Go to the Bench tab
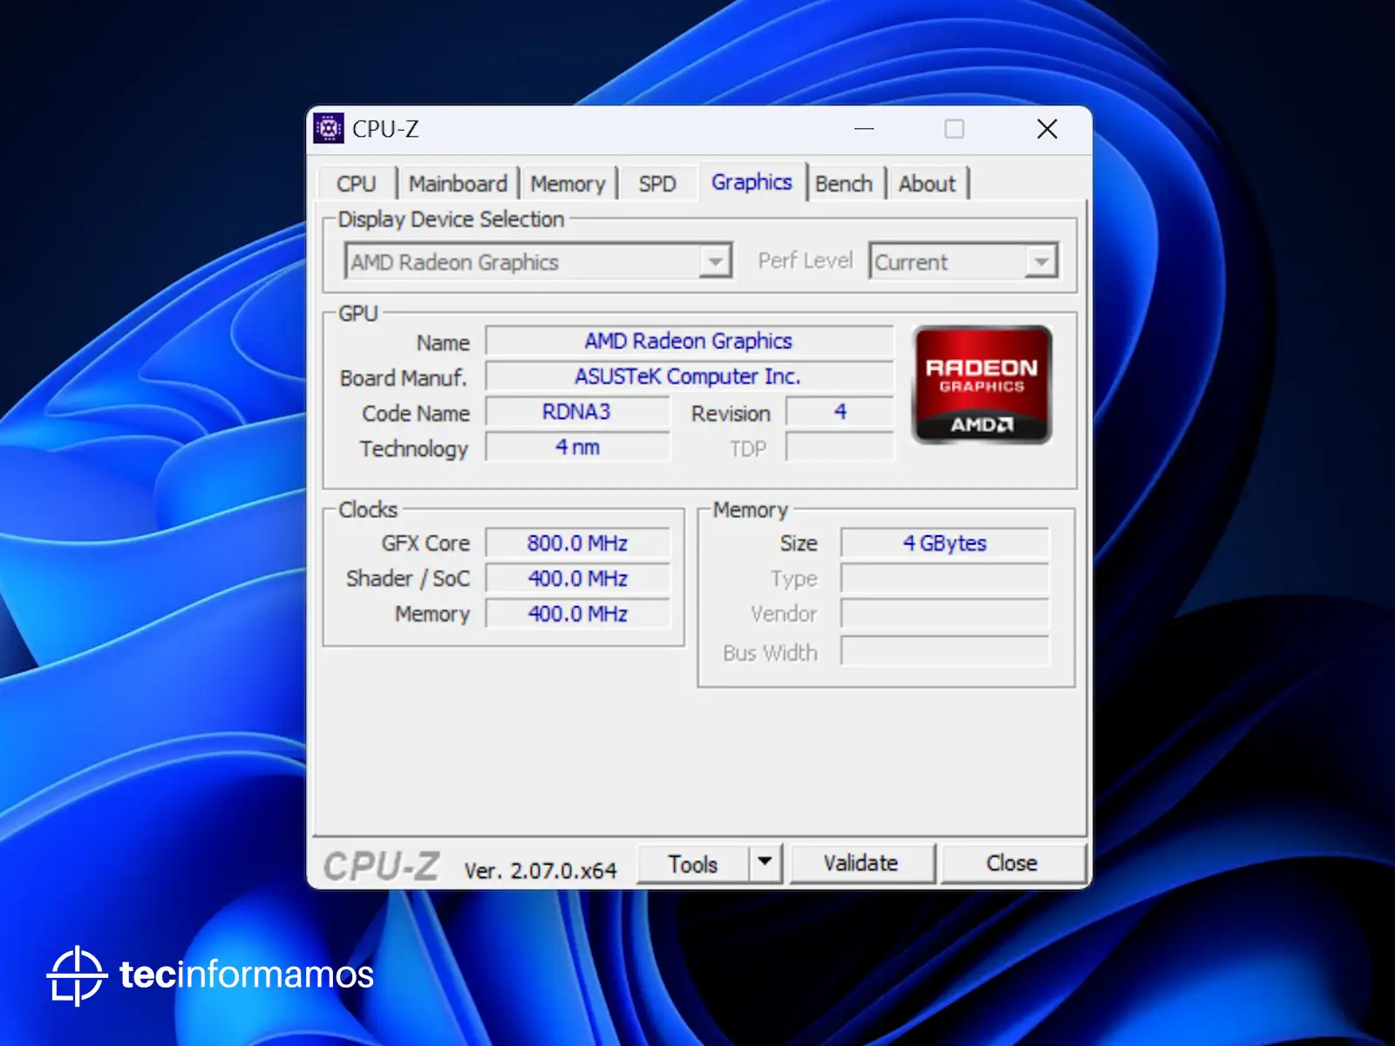Image resolution: width=1395 pixels, height=1046 pixels. pos(843,184)
